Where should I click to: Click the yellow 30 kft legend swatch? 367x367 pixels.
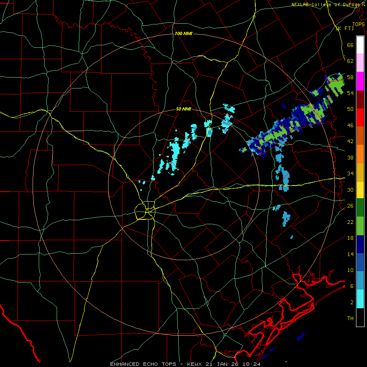click(x=360, y=190)
